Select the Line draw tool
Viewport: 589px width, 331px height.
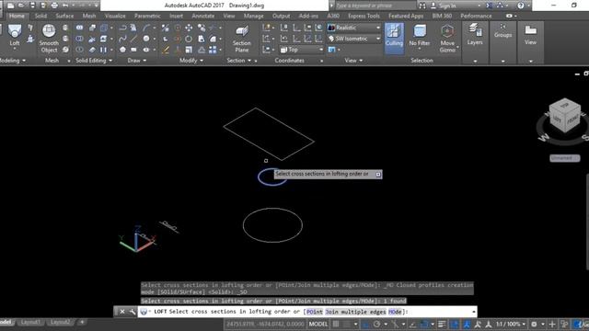(x=133, y=39)
